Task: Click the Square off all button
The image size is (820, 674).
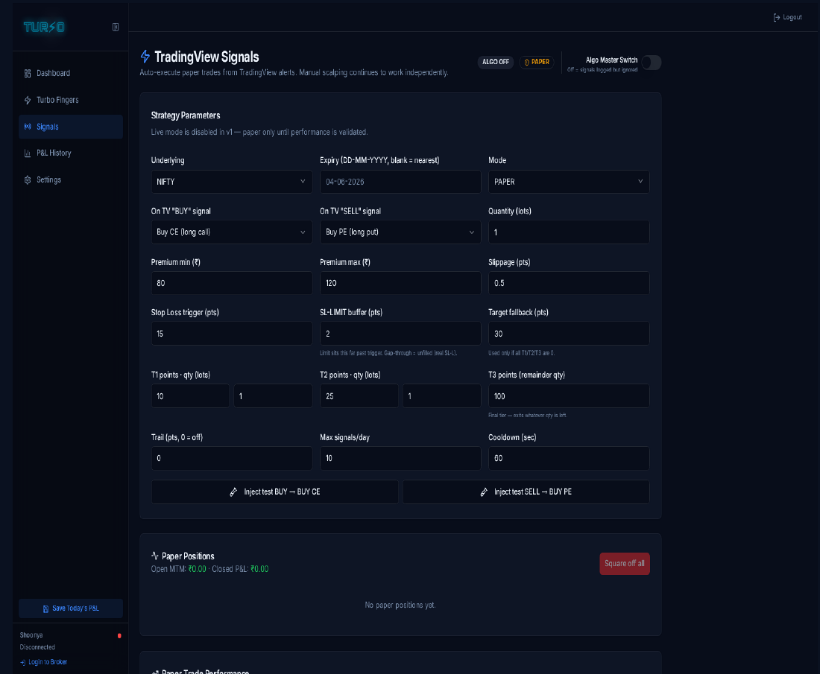Action: click(625, 564)
